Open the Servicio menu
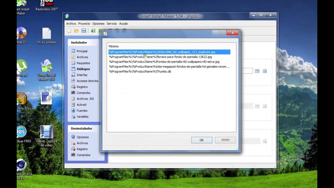Viewport: 334px width, 188px height. (112, 23)
